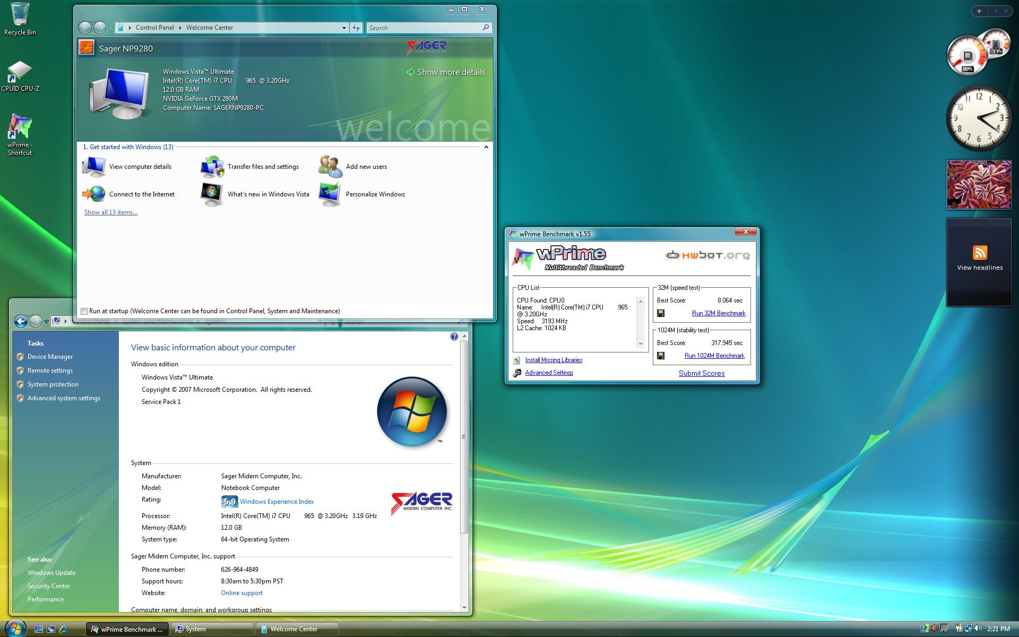
Task: Click the slideshow picture gadget thumbnail
Action: point(979,185)
